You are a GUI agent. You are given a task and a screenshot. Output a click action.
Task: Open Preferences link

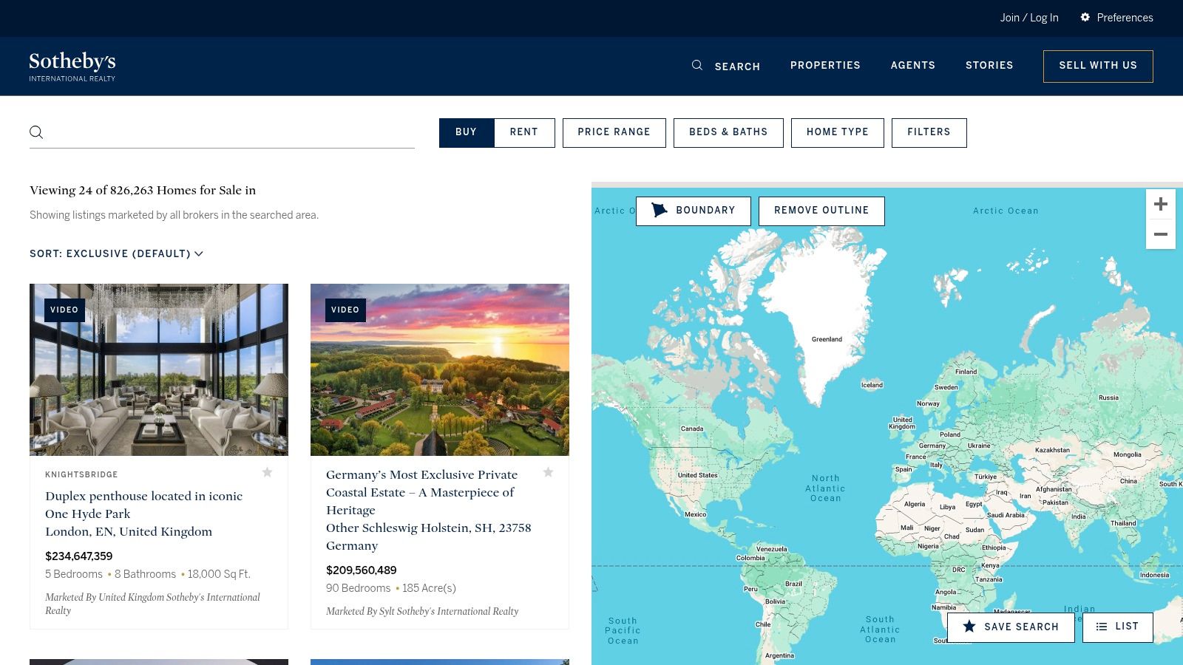1125,18
